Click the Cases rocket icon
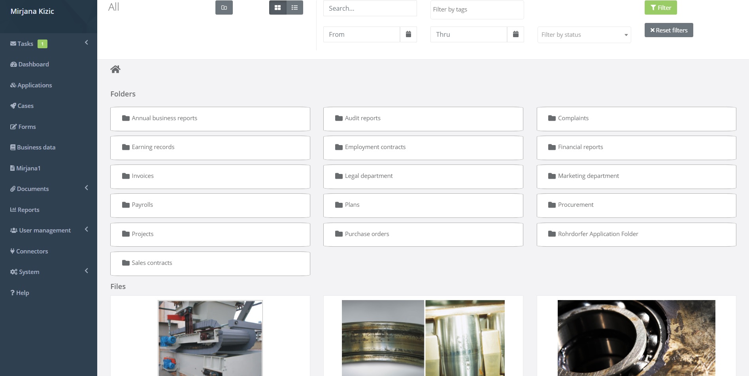This screenshot has height=376, width=749. [x=13, y=106]
